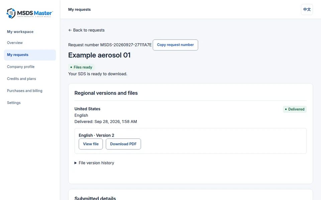Click the Regional versions and files heading

106,93
